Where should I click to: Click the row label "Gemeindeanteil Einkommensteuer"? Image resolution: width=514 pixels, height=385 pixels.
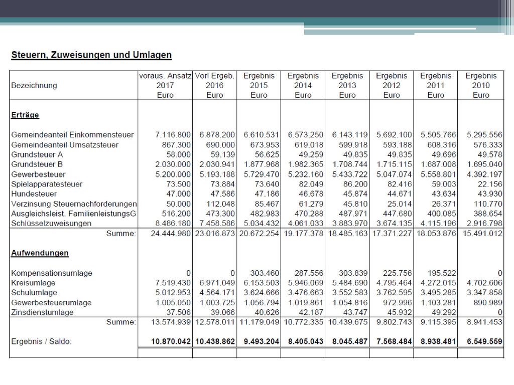click(x=72, y=135)
